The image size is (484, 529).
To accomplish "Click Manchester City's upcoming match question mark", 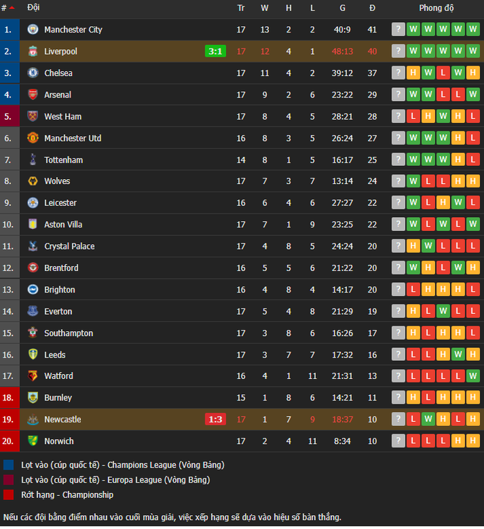I will [x=398, y=29].
